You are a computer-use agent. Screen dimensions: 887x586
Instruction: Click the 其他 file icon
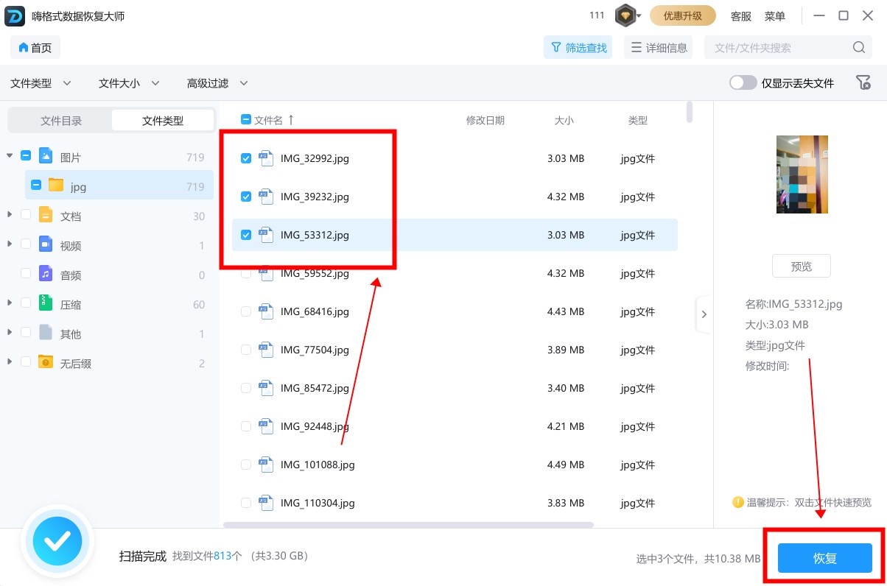click(46, 332)
